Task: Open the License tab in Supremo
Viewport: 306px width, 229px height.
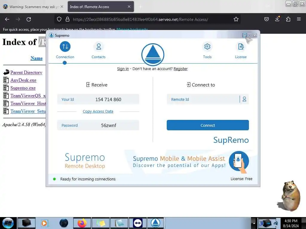Action: tap(241, 50)
